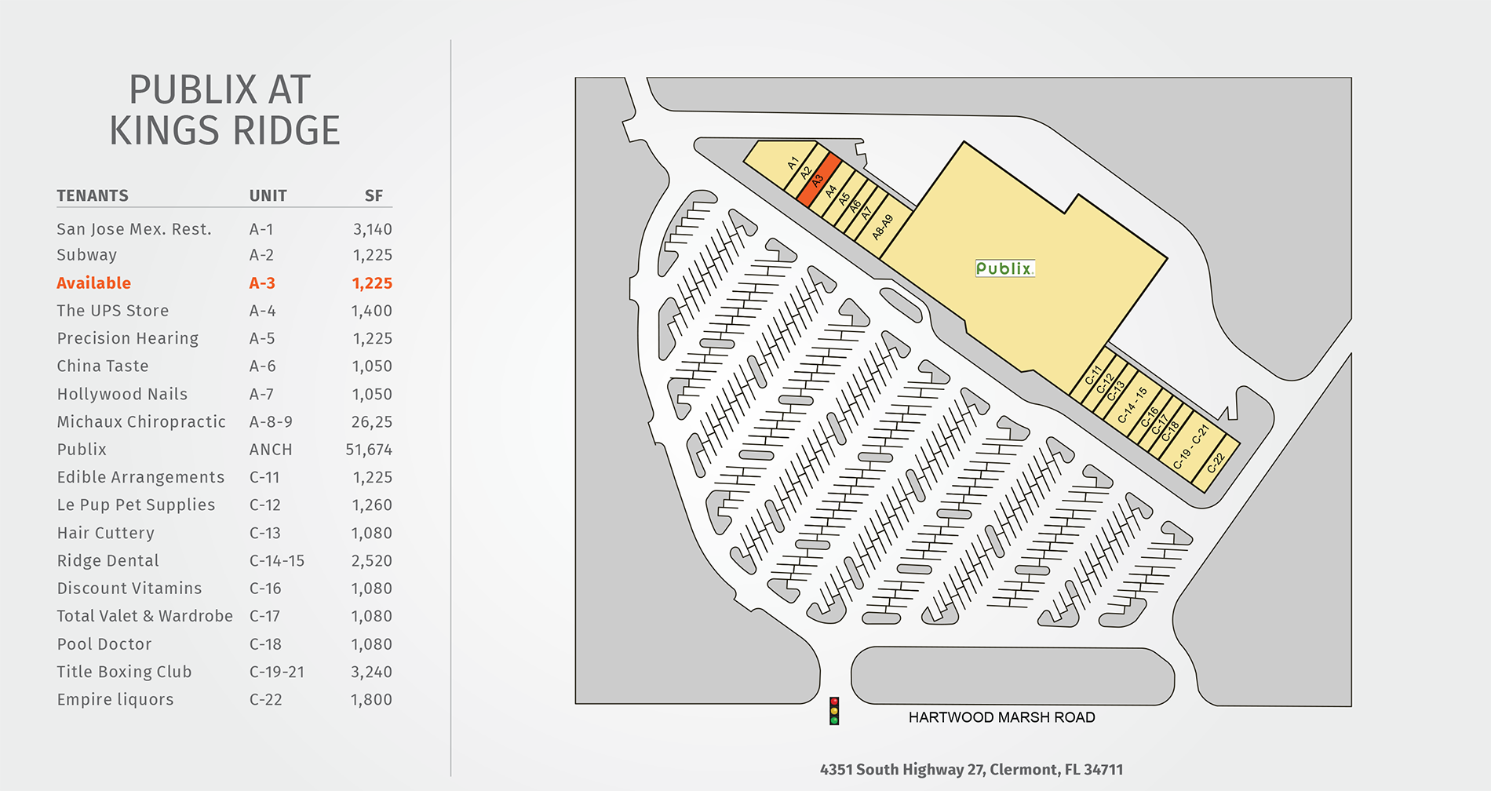
Task: Click the '1,260' SF value for C-12
Action: (372, 505)
